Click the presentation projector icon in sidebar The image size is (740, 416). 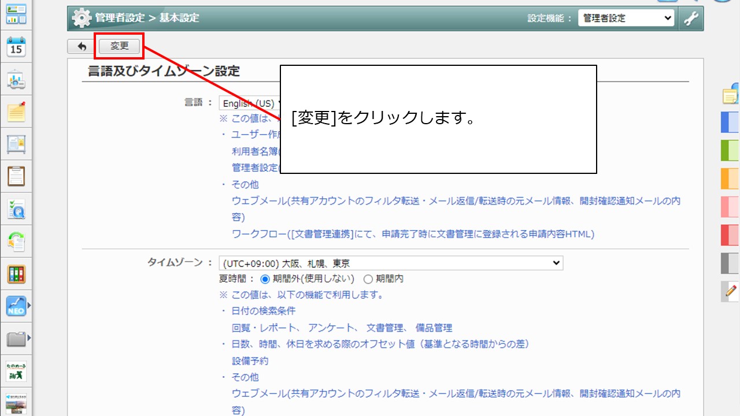pos(16,80)
